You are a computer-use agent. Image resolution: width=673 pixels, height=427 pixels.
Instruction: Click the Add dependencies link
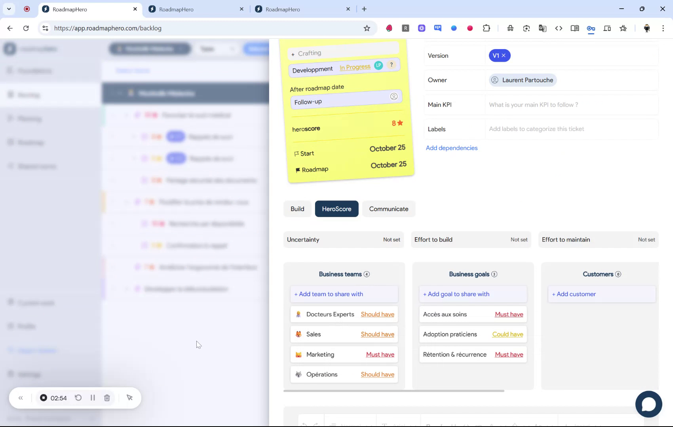click(451, 147)
